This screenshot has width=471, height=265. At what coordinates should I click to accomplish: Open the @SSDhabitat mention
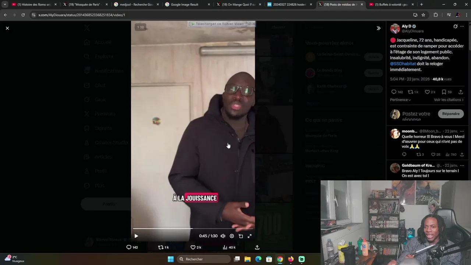pyautogui.click(x=403, y=64)
